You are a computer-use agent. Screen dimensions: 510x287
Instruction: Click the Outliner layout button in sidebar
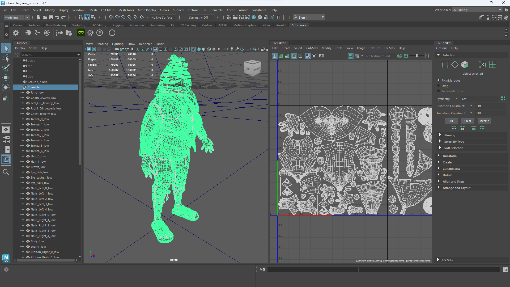tap(6, 159)
